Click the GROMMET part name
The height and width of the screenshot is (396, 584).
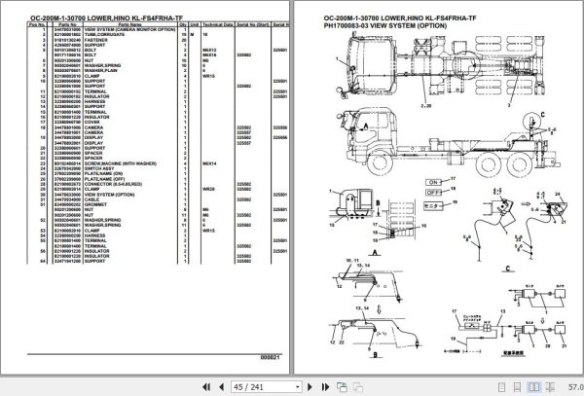pos(95,204)
